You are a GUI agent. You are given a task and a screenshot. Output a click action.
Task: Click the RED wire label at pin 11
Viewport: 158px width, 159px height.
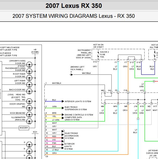[x=54, y=137]
